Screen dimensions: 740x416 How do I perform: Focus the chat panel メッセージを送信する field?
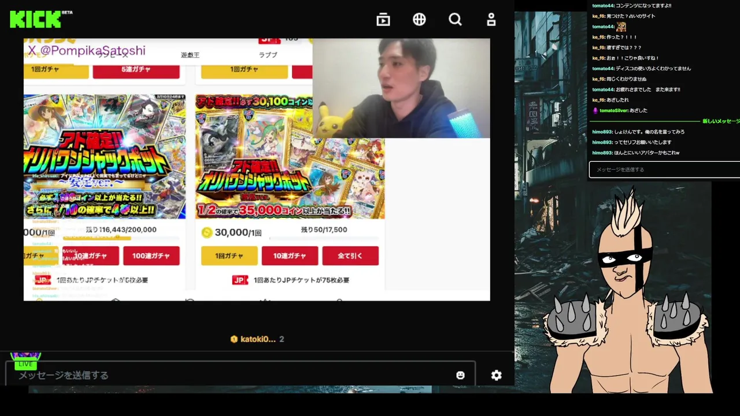pyautogui.click(x=664, y=169)
